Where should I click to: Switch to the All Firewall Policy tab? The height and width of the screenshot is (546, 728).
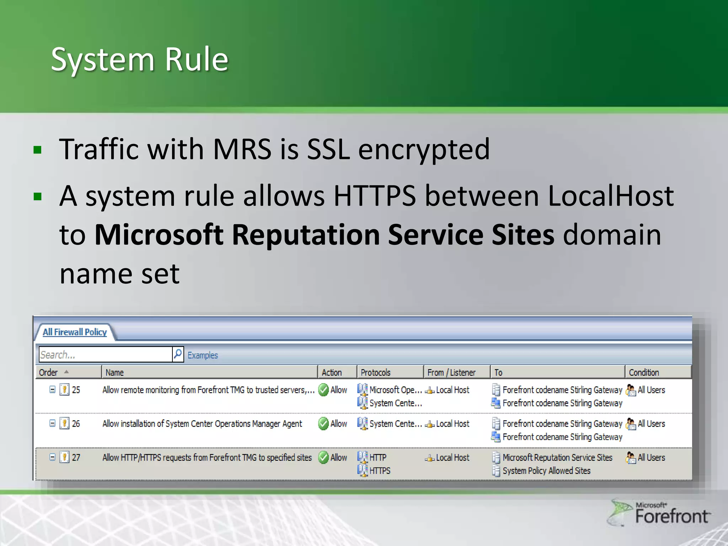75,332
